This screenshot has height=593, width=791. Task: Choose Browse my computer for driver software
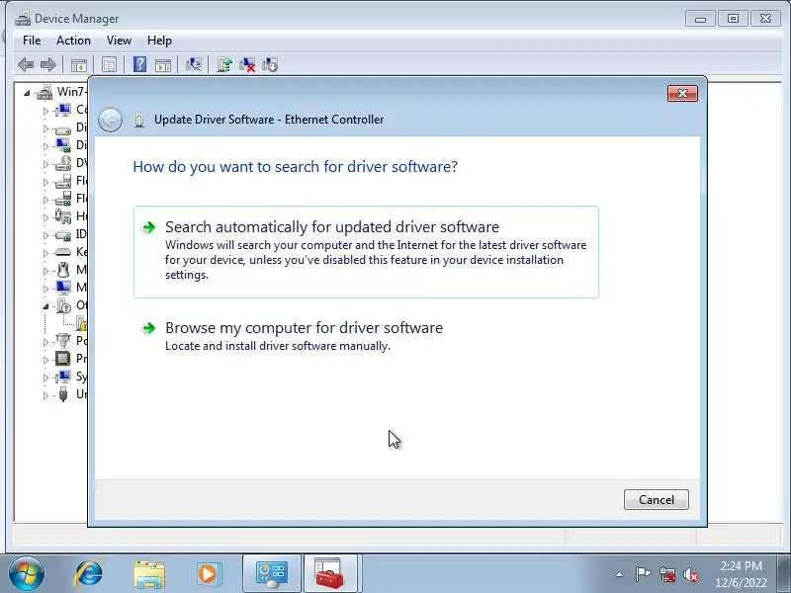point(366,336)
